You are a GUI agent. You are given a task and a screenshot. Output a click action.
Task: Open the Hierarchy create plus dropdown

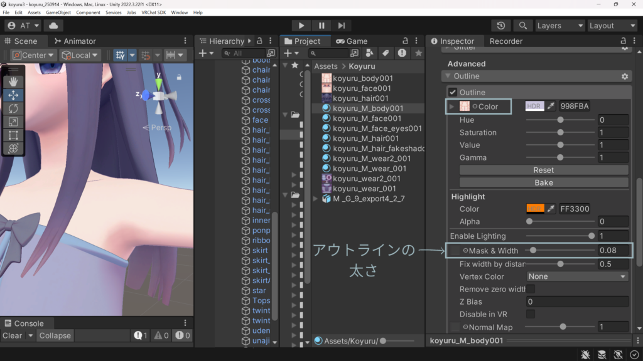(x=206, y=53)
